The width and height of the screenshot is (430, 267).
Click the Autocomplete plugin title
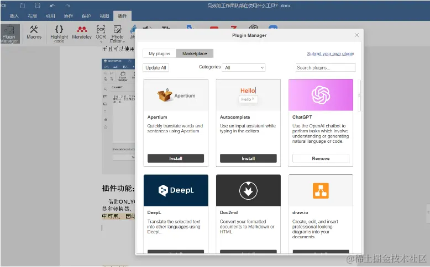[x=235, y=117]
